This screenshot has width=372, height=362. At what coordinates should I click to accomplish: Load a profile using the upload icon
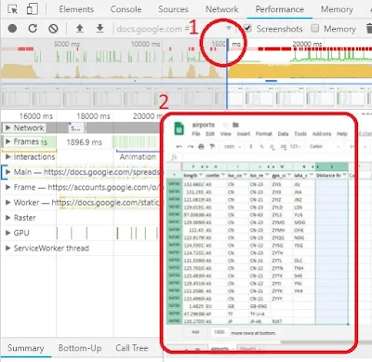[80, 29]
